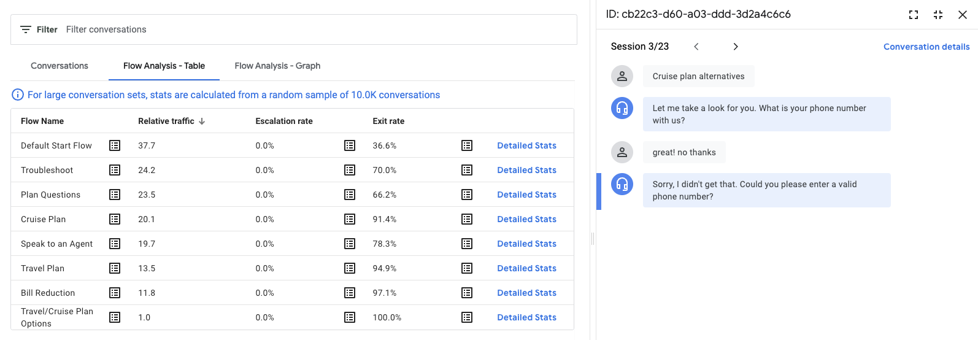Click escalation list icon in Speak to an Agent row

(x=350, y=244)
